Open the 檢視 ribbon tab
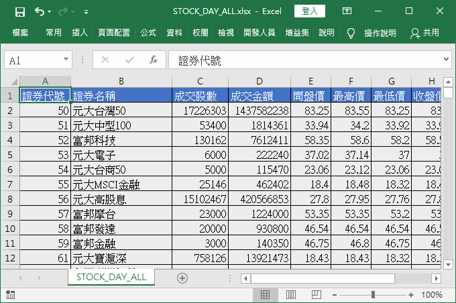 [226, 33]
